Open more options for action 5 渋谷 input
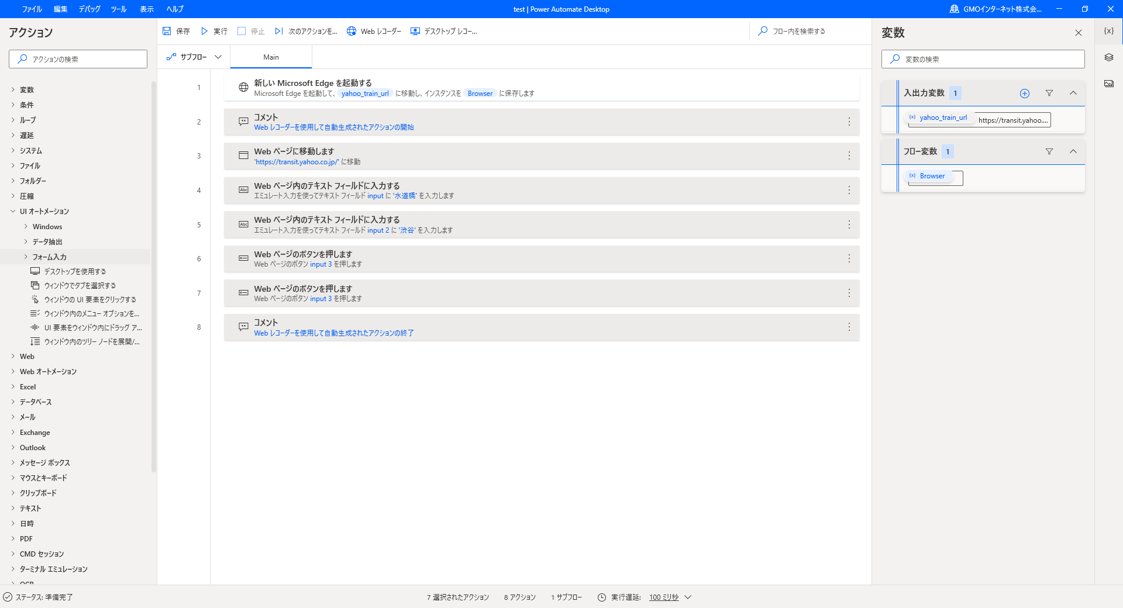 pos(849,224)
